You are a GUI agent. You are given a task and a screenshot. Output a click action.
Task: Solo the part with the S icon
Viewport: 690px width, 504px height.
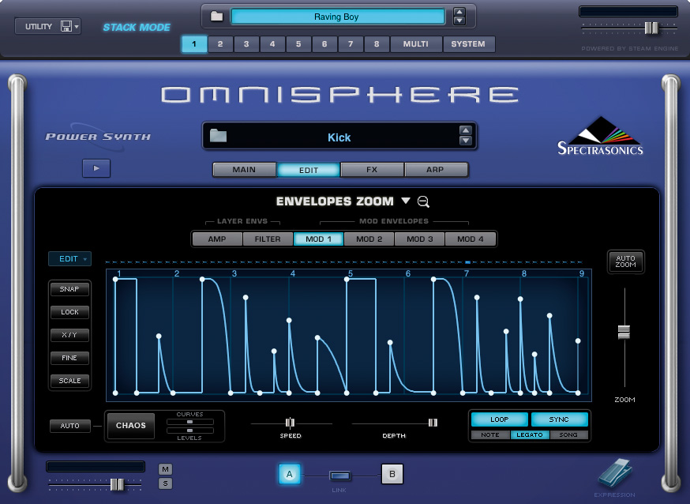(x=166, y=482)
